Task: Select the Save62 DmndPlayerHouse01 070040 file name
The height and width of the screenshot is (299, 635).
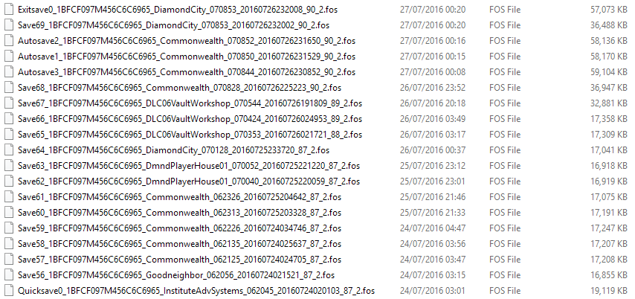Action: tap(189, 181)
